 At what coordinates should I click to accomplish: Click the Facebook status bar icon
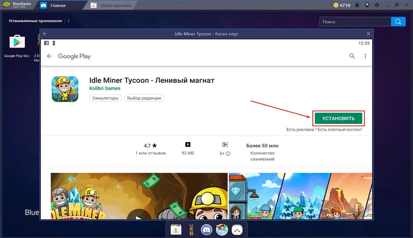(x=46, y=43)
